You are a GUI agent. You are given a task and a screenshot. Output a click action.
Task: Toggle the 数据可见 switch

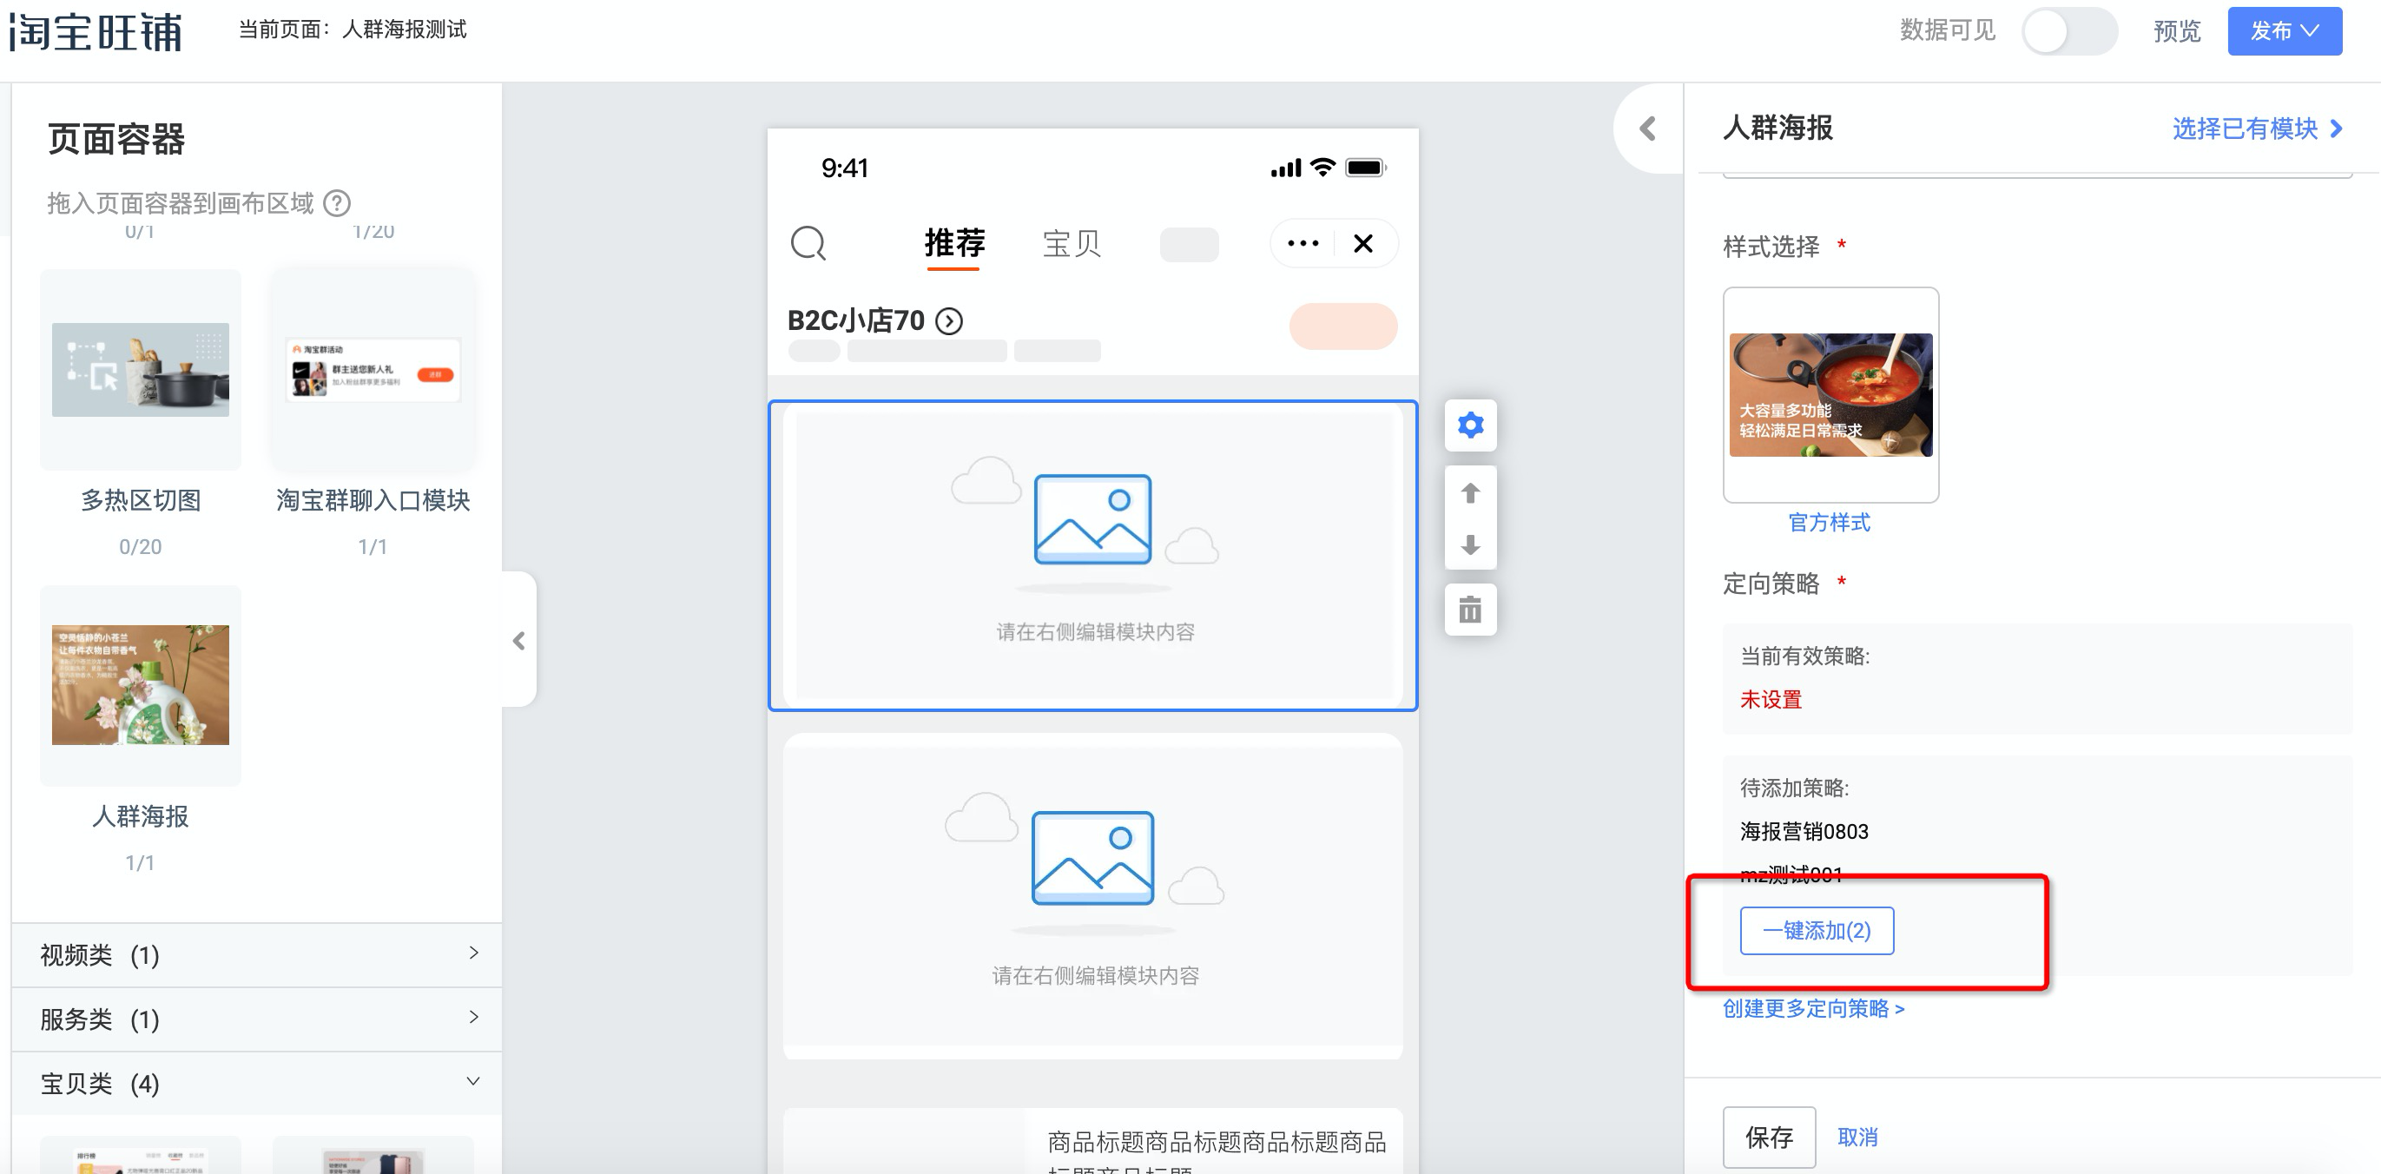pyautogui.click(x=2068, y=31)
